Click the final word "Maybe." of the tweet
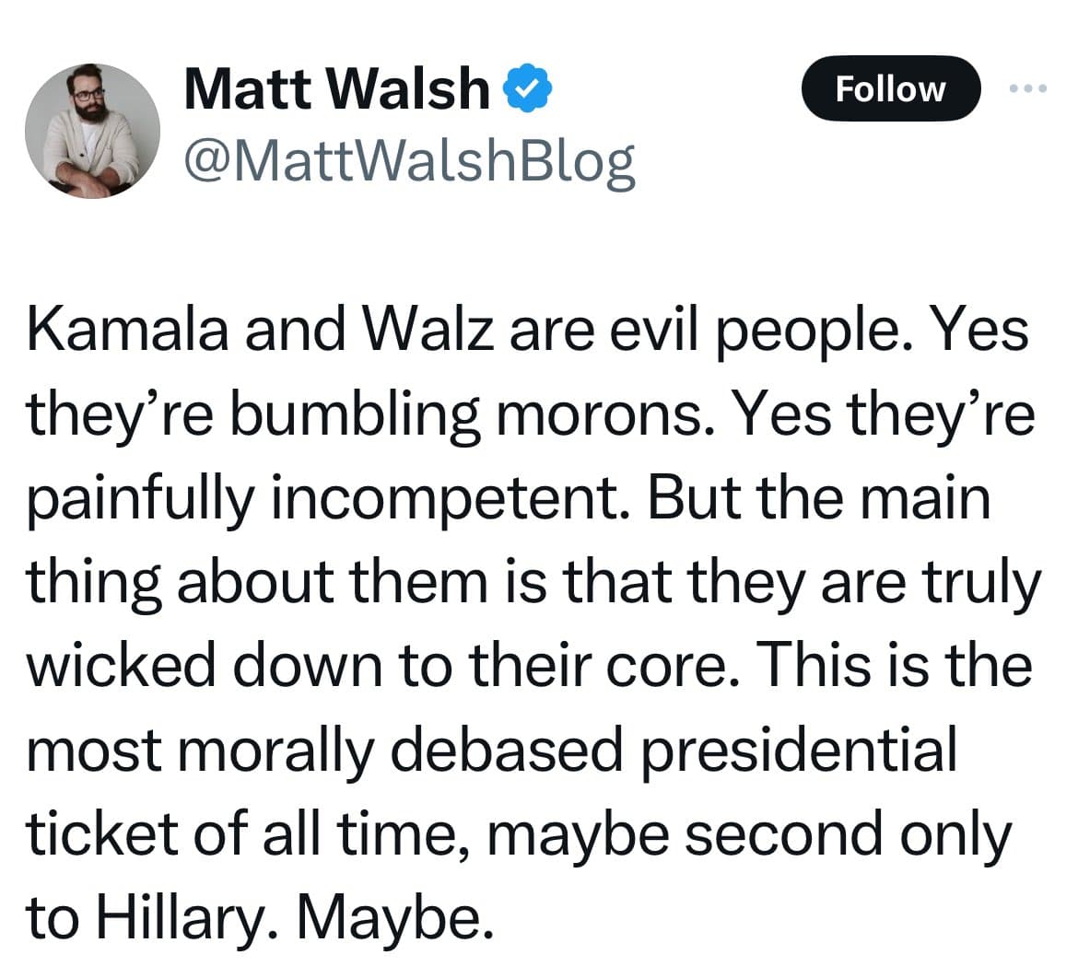 click(395, 919)
